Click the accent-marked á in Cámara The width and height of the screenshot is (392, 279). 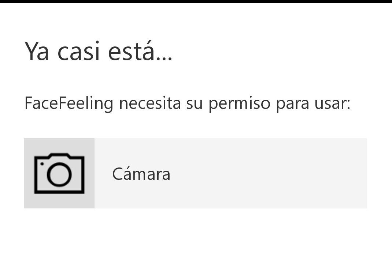tap(127, 174)
